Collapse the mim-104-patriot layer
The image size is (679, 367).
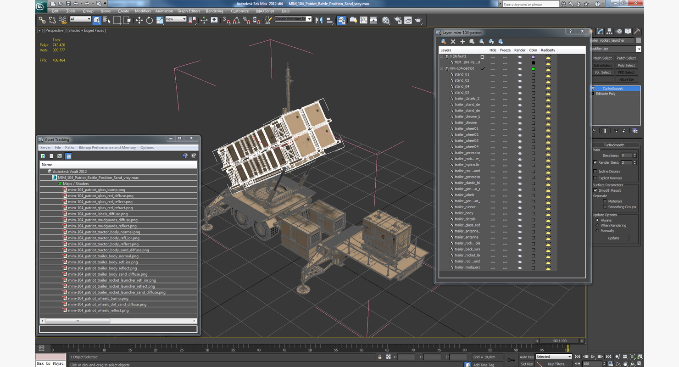point(442,68)
